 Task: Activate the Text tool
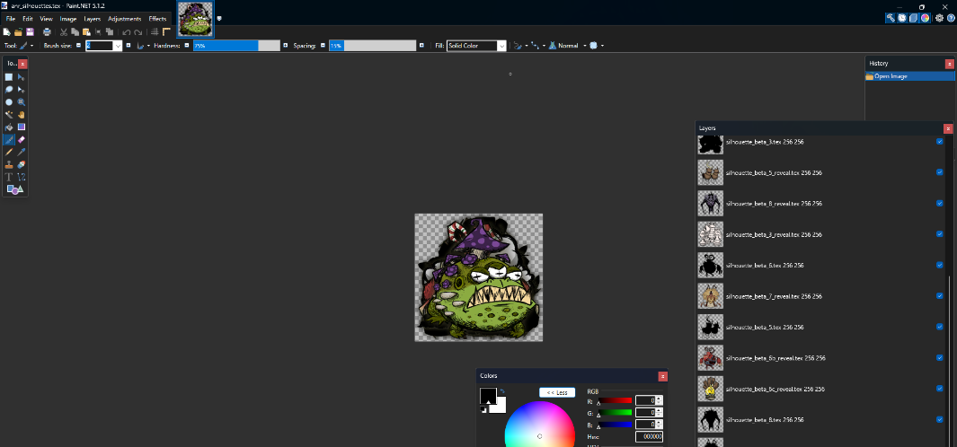click(9, 178)
